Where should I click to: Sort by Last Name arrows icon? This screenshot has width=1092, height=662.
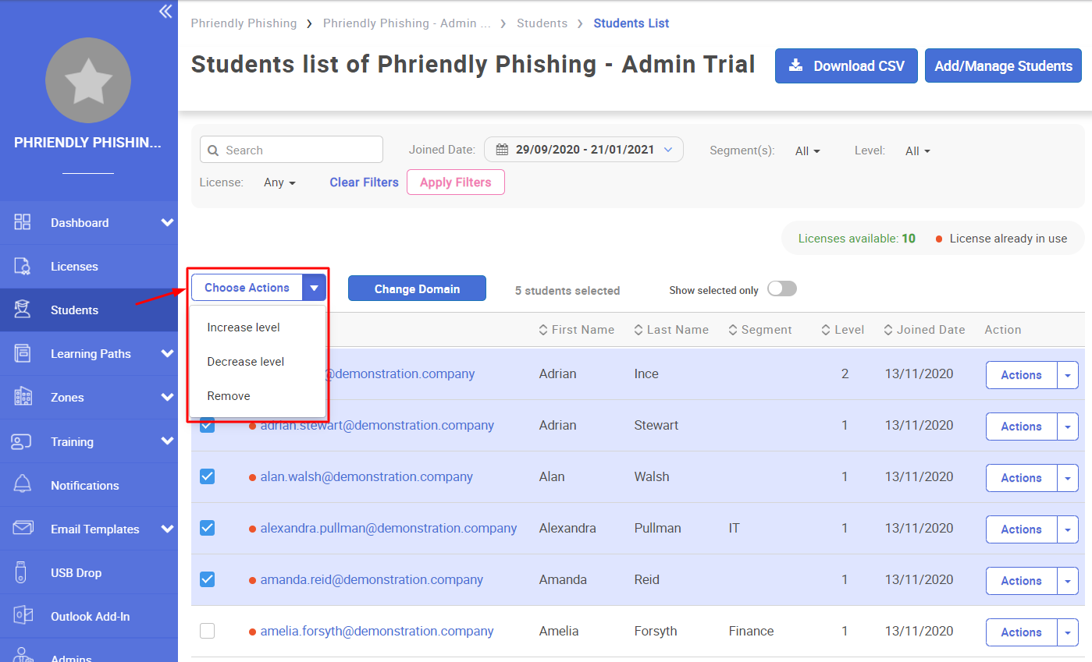pyautogui.click(x=638, y=330)
